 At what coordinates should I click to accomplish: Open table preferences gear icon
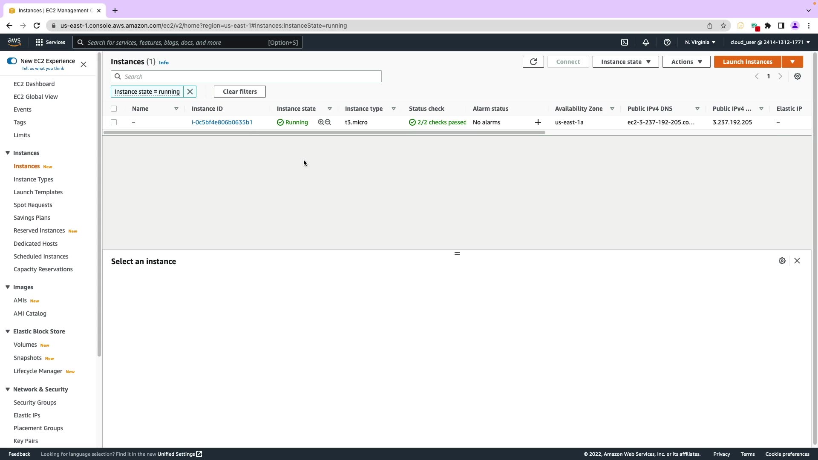(x=798, y=76)
